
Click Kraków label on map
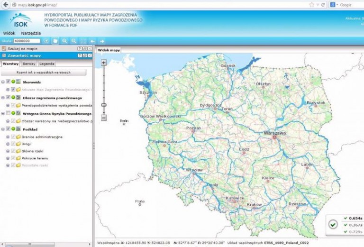pos(254,205)
